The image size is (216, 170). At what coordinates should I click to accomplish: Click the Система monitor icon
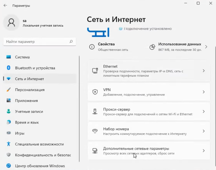[x=8, y=57]
